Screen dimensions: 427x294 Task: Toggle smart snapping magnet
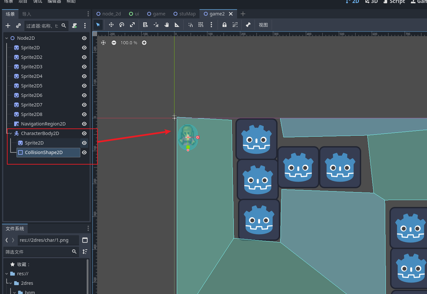pyautogui.click(x=190, y=25)
